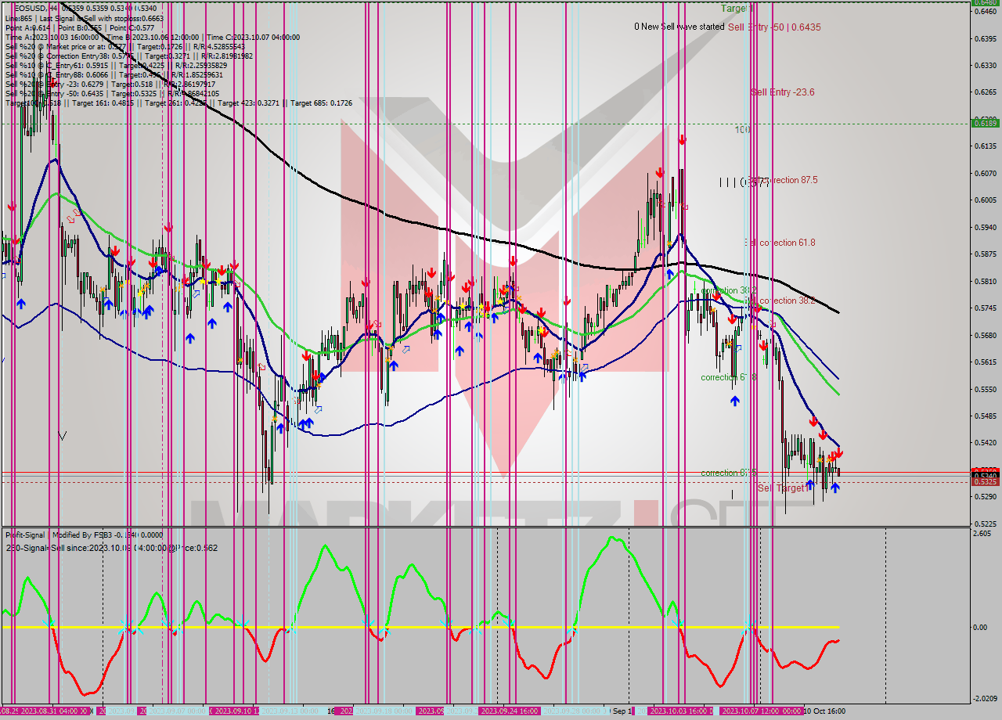Screen dimensions: 1002x720
Task: Click the 0.5680 price axis value
Action: [985, 335]
